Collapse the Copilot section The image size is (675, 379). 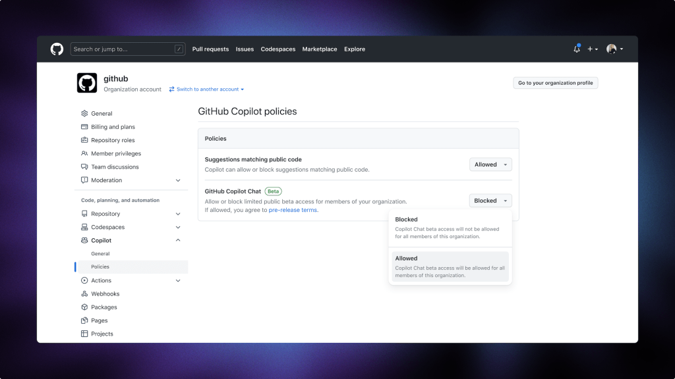(177, 240)
